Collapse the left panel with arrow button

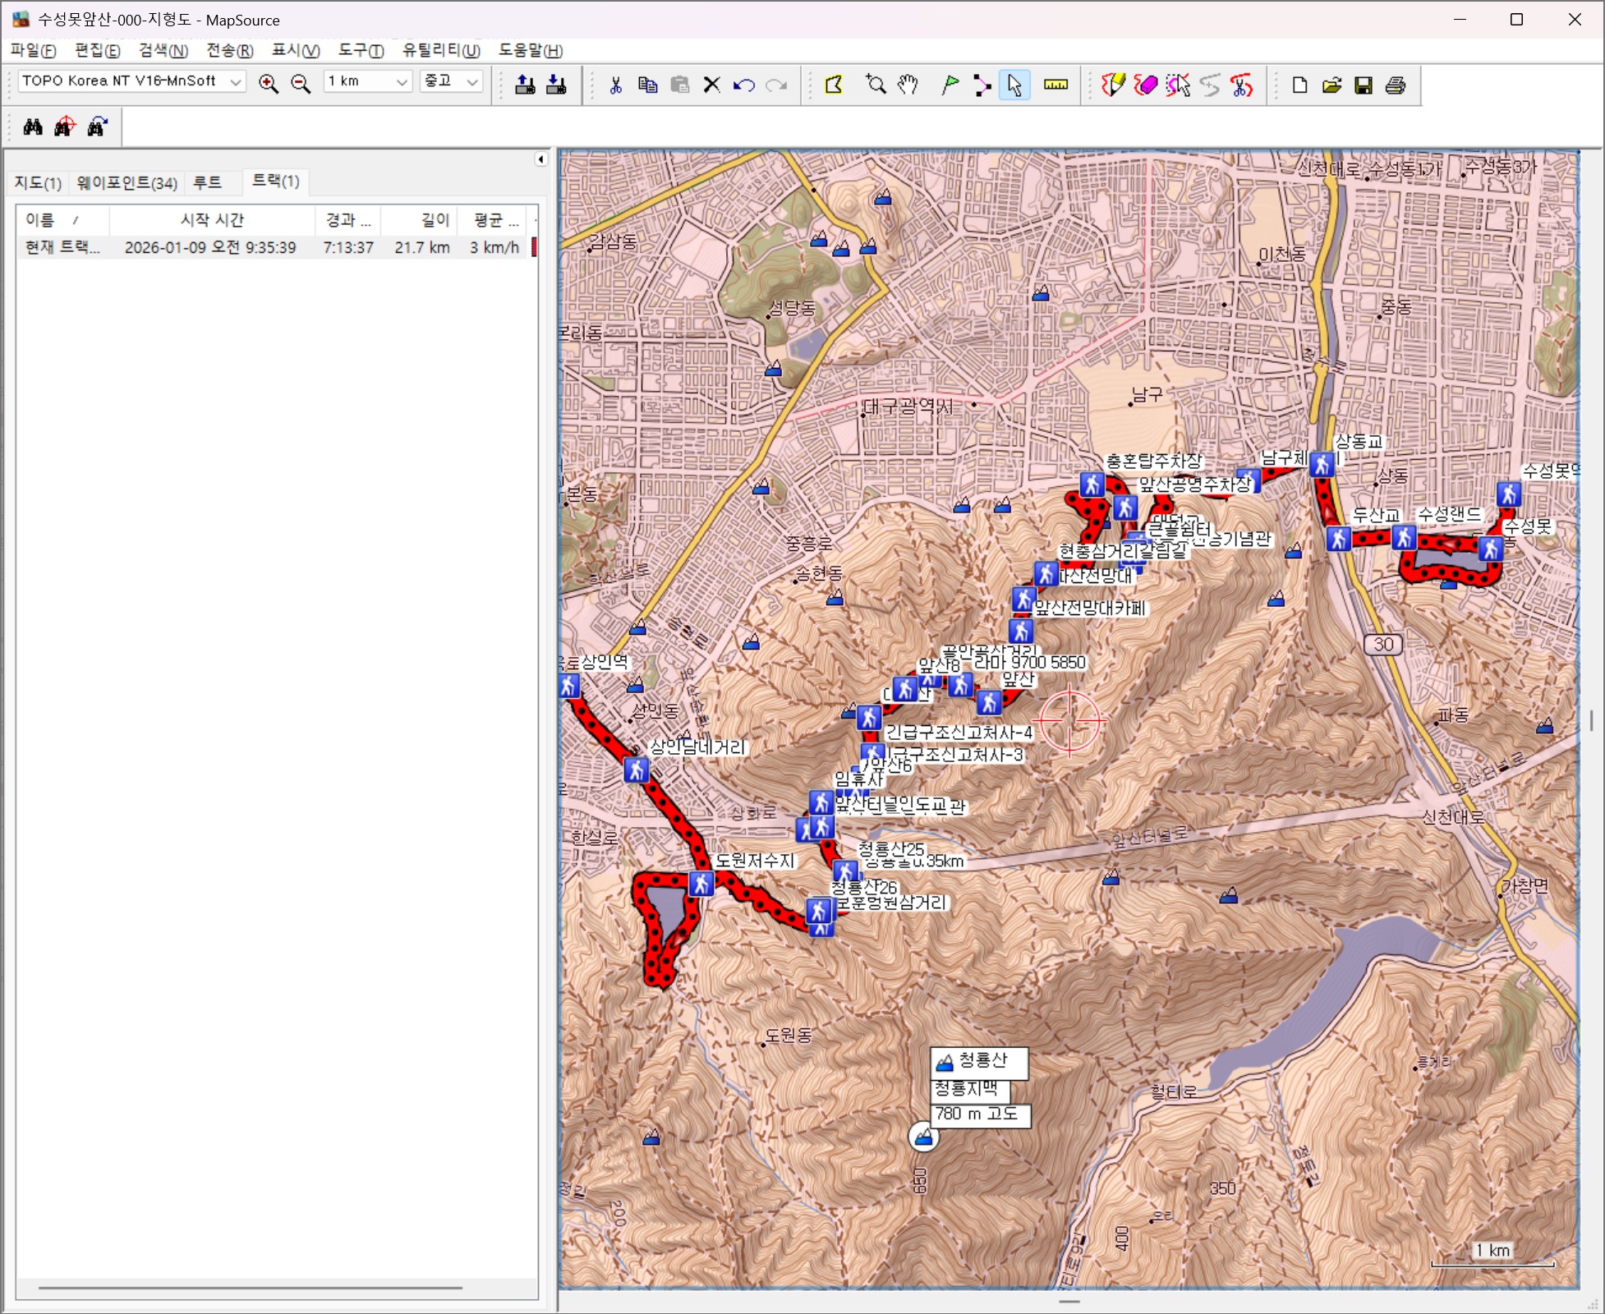[x=540, y=159]
